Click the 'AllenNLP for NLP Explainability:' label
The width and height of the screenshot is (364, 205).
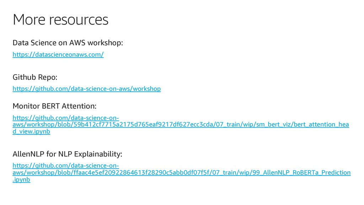tap(68, 154)
